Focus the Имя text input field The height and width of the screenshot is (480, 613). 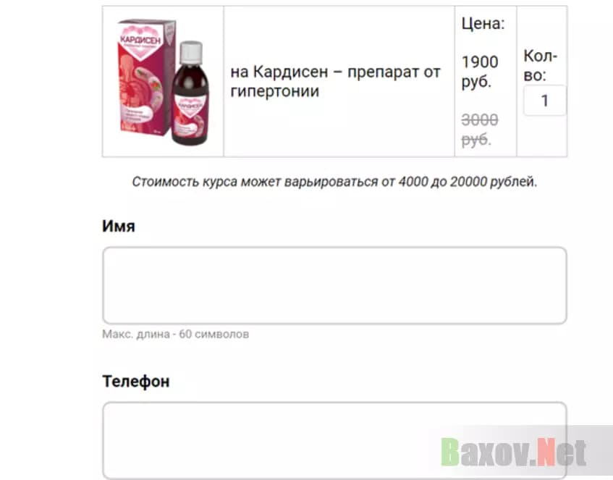point(334,285)
